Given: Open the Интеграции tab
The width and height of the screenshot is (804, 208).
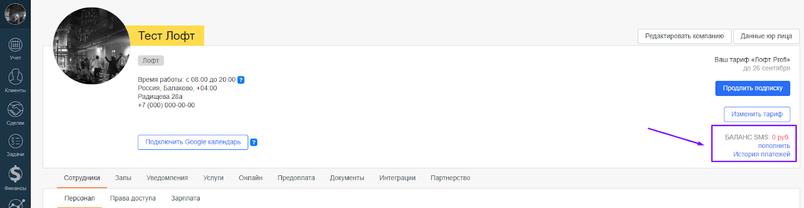Looking at the screenshot, I should tap(397, 178).
